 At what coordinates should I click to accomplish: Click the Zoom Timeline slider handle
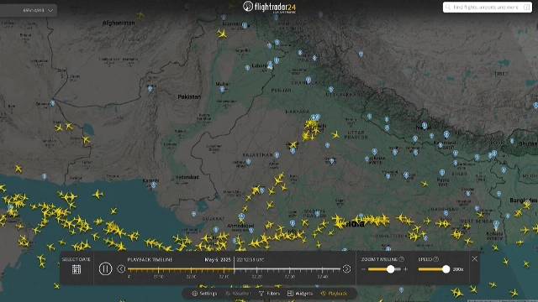(390, 269)
